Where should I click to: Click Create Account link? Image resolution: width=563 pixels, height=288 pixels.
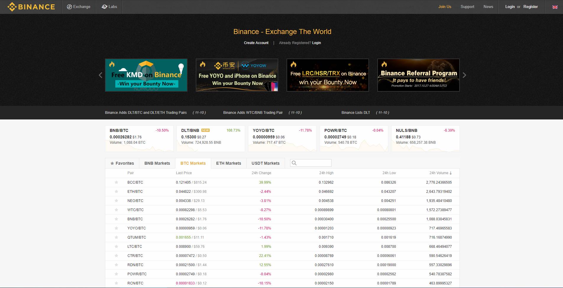coord(256,43)
